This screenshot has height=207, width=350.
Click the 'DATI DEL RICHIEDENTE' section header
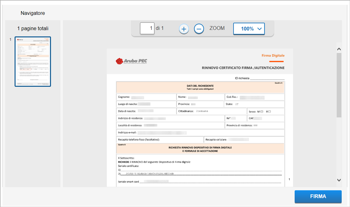(200, 86)
